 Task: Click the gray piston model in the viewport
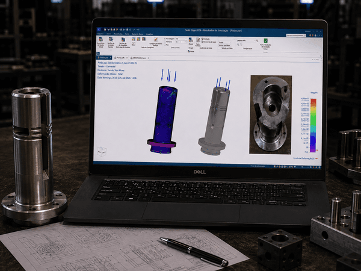coord(214,122)
